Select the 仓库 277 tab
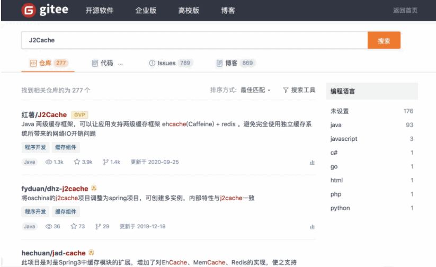The height and width of the screenshot is (267, 436). click(x=48, y=63)
